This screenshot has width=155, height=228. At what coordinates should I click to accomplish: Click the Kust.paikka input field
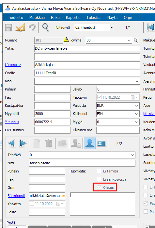[x=52, y=106]
